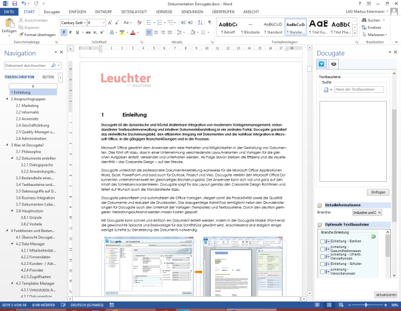Viewport: 401px width, 311px height.
Task: Toggle subscript formatting
Action: pyautogui.click(x=95, y=32)
